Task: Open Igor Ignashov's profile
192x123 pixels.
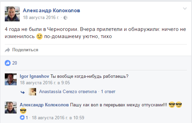Action: coord(34,76)
